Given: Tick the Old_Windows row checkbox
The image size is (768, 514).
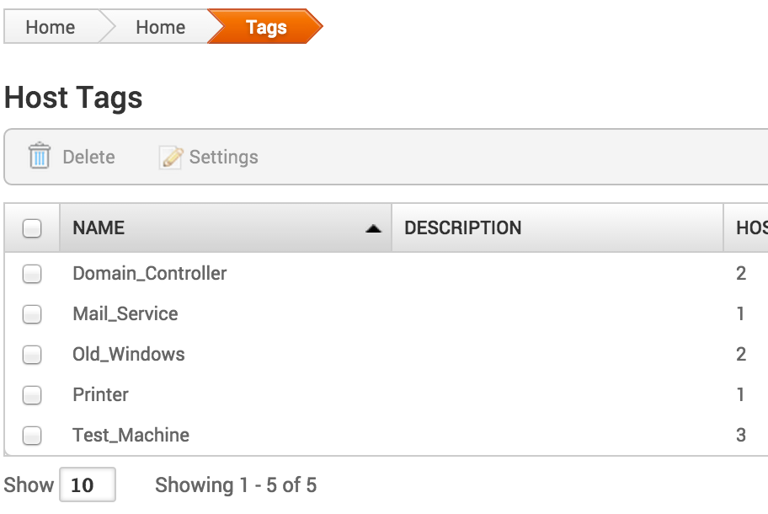Looking at the screenshot, I should click(x=32, y=355).
